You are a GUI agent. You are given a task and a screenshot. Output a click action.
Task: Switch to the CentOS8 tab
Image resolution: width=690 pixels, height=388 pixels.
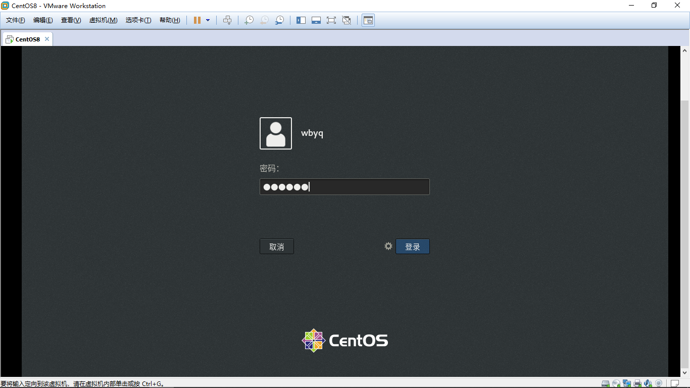tap(28, 39)
